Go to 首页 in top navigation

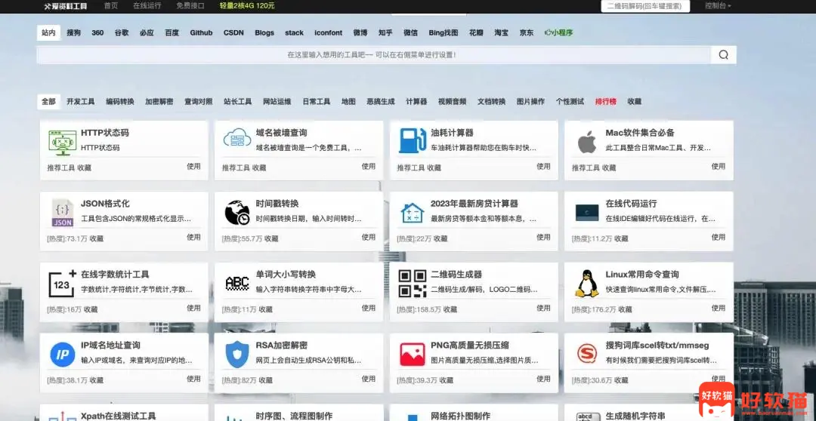pyautogui.click(x=111, y=6)
